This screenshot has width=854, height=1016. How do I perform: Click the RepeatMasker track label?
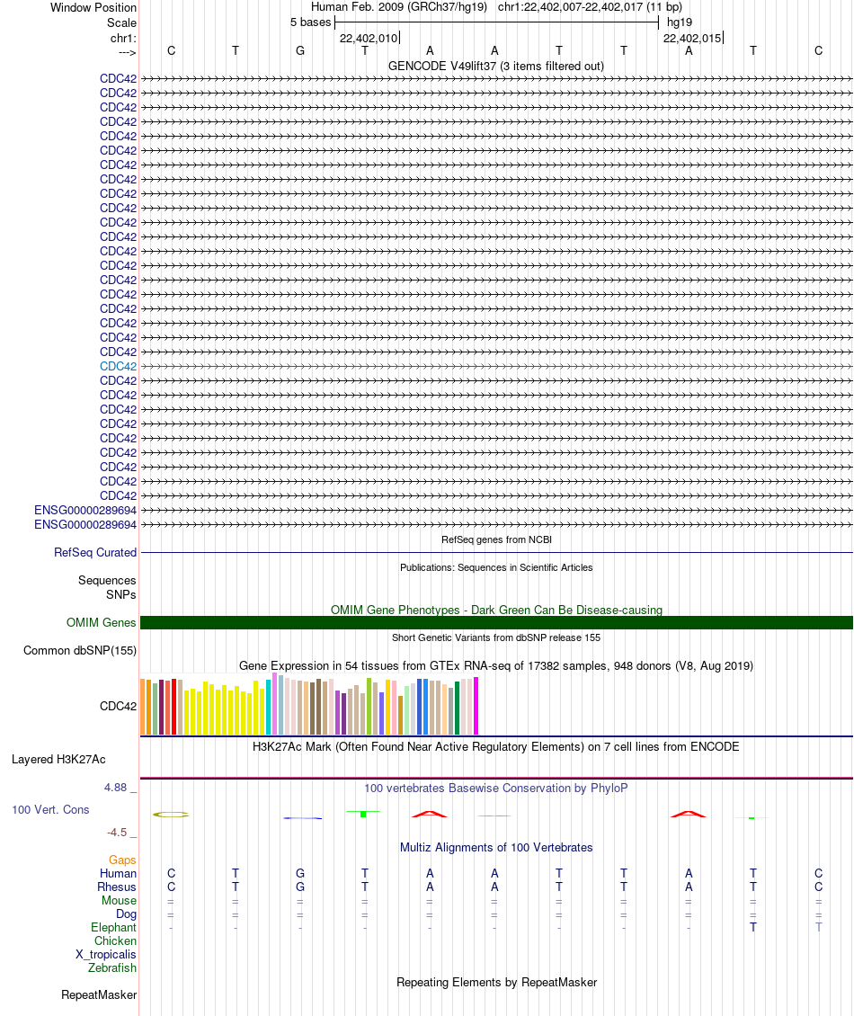pyautogui.click(x=99, y=995)
